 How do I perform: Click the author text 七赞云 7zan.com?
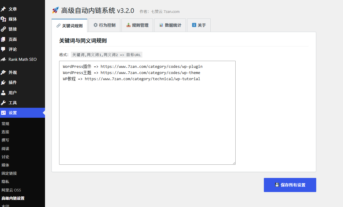(165, 11)
